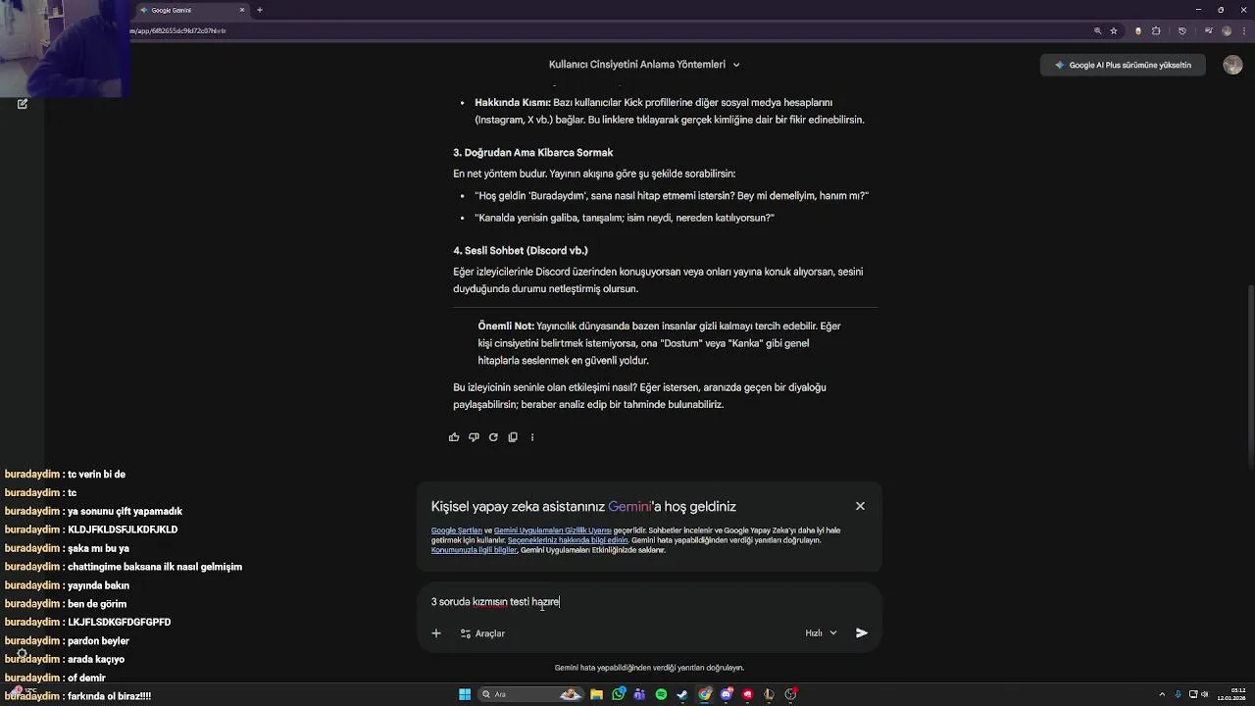Open File Explorer from taskbar

point(598,694)
